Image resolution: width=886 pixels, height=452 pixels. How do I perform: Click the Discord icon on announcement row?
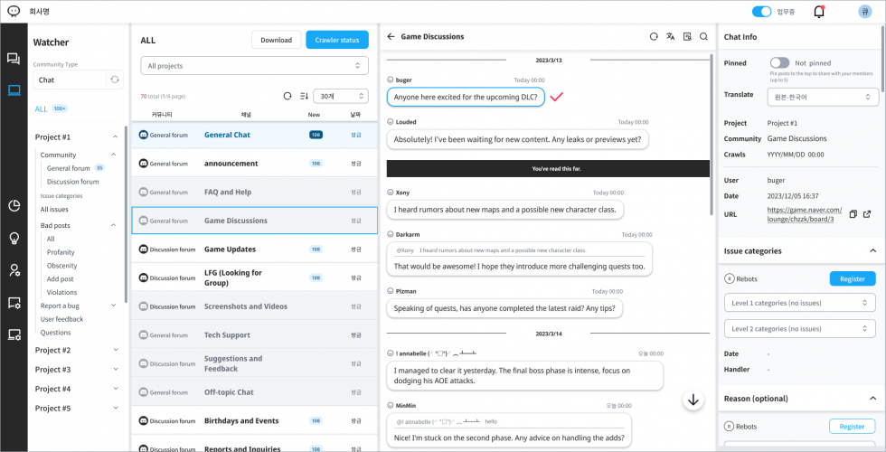(144, 164)
